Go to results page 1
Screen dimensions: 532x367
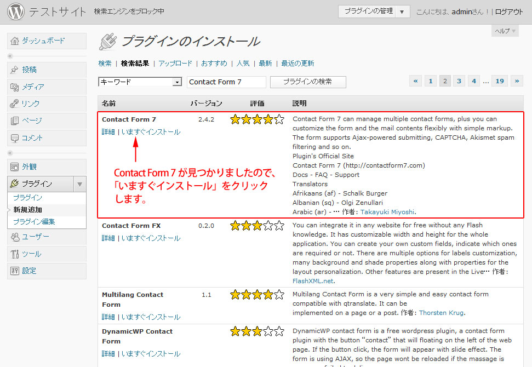(x=431, y=81)
